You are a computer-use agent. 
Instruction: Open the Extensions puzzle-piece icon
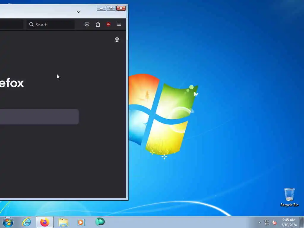click(98, 24)
